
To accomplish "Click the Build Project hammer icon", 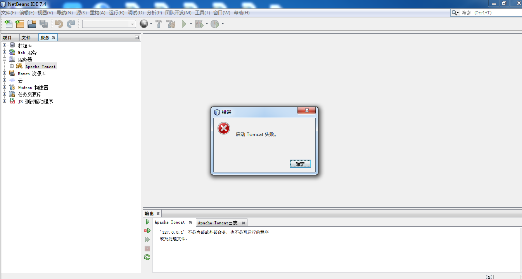I will 159,24.
